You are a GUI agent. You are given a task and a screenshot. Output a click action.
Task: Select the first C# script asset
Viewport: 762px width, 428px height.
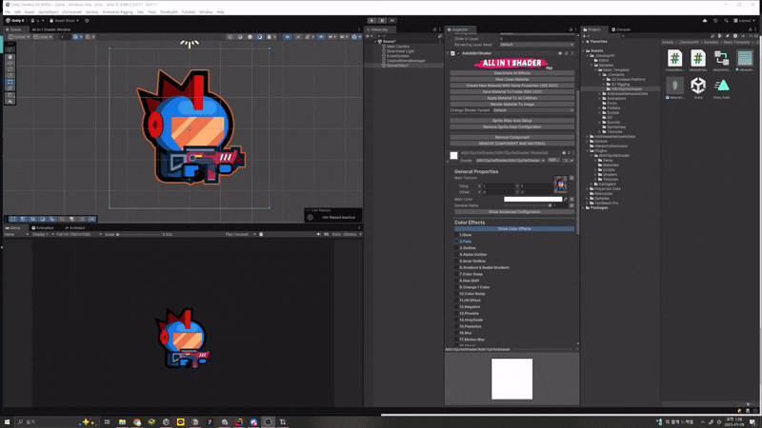tap(674, 60)
